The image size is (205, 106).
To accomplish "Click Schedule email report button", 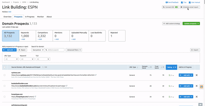I will click(x=190, y=7).
